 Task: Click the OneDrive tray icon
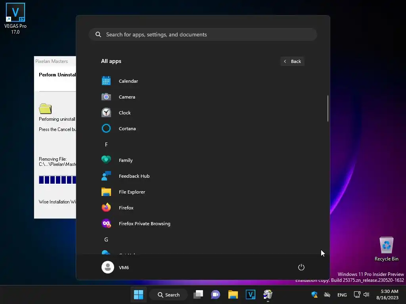tap(327, 294)
